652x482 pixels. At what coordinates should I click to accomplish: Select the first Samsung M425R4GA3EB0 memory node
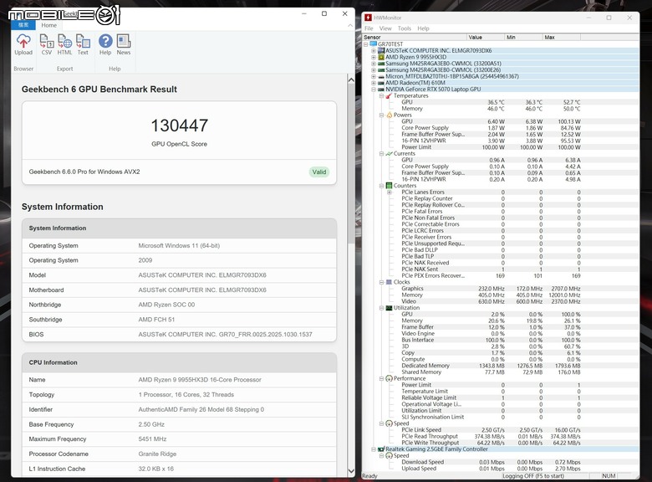[x=443, y=64]
